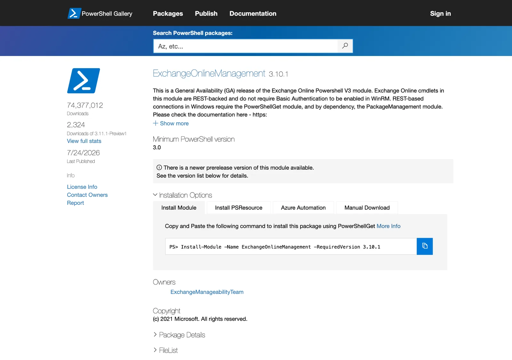Click the info icon in prerelease notice

click(159, 167)
